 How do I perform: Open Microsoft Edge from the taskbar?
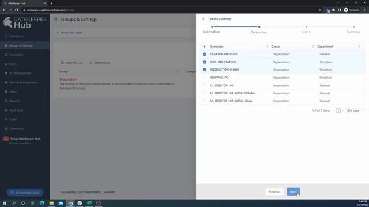[42, 203]
